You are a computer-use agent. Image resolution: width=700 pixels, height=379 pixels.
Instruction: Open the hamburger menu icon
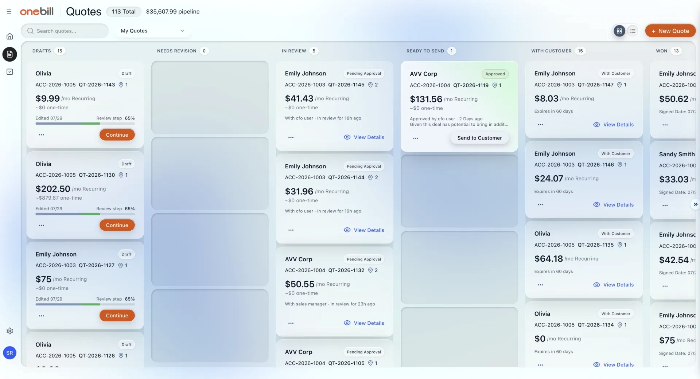[x=9, y=12]
